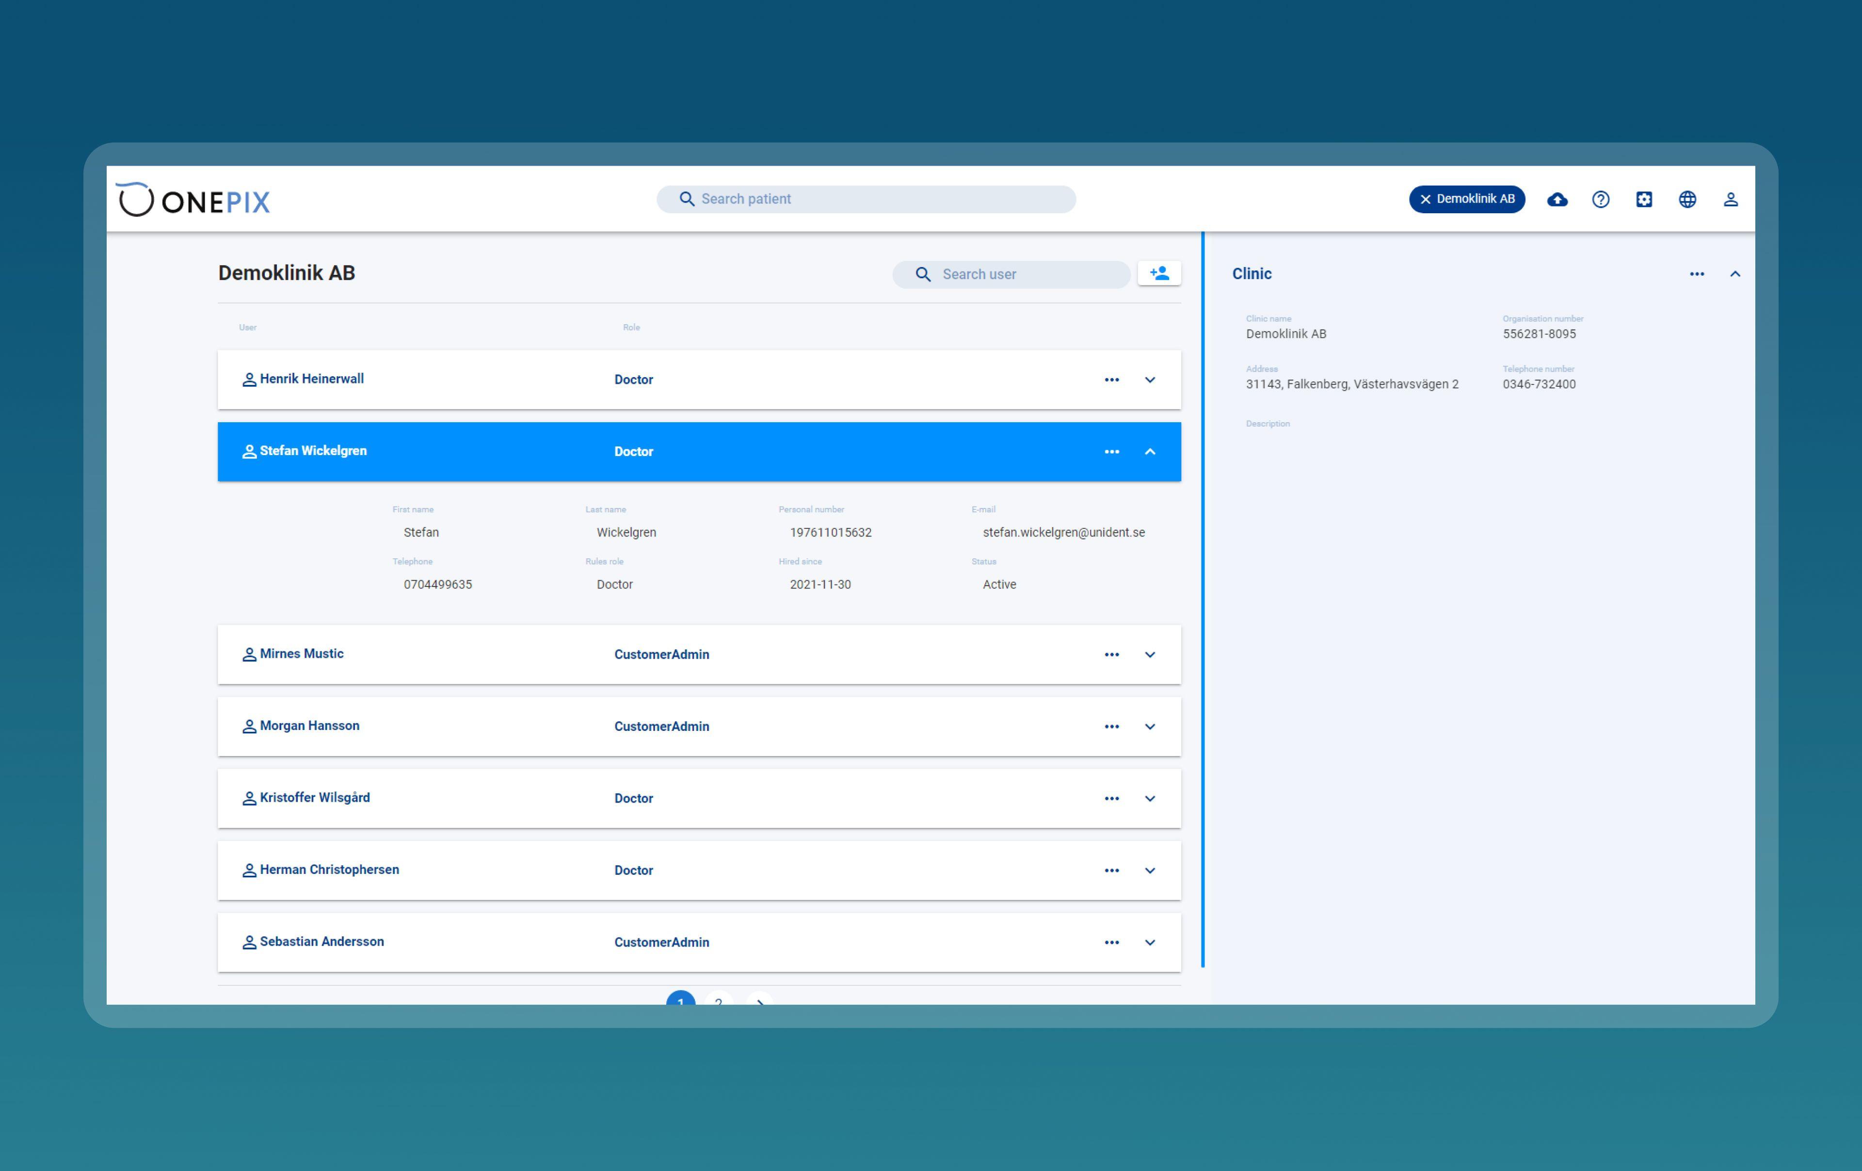This screenshot has width=1862, height=1171.
Task: Open more options for Sebastian Andersson
Action: [x=1112, y=942]
